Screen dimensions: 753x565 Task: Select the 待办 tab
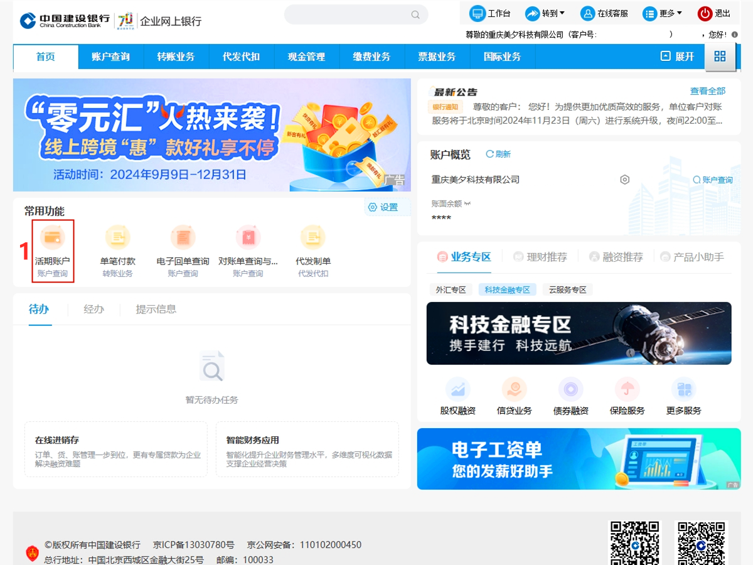pos(39,309)
